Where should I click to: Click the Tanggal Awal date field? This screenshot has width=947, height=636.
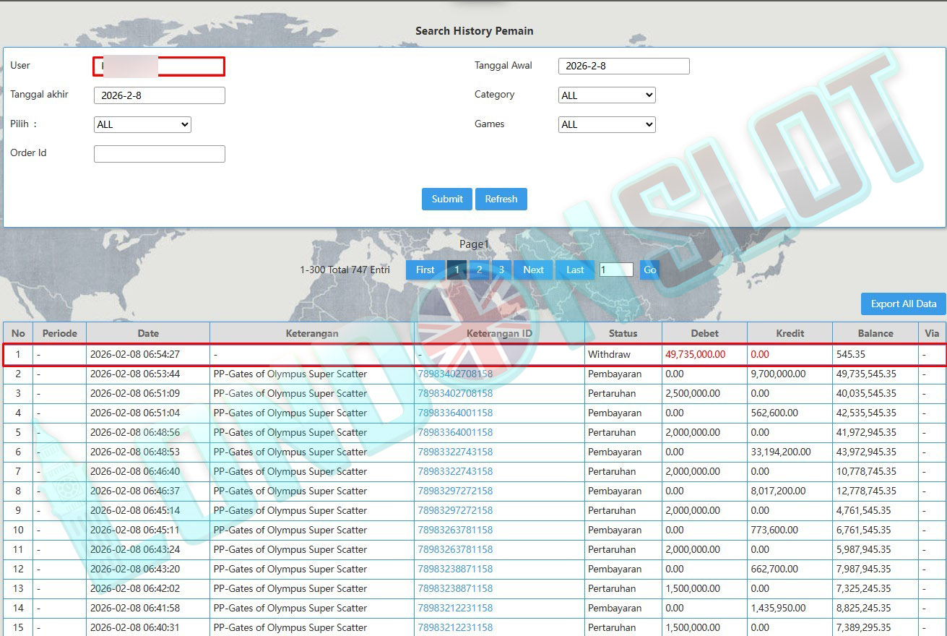[x=623, y=66]
